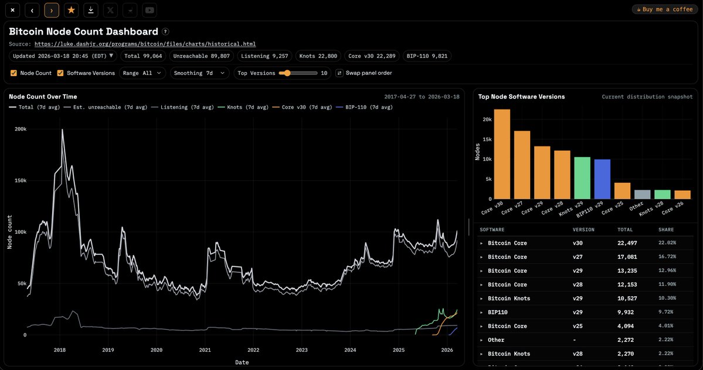
Task: Toggle the Knots (7d avg) legend entry
Action: 243,107
